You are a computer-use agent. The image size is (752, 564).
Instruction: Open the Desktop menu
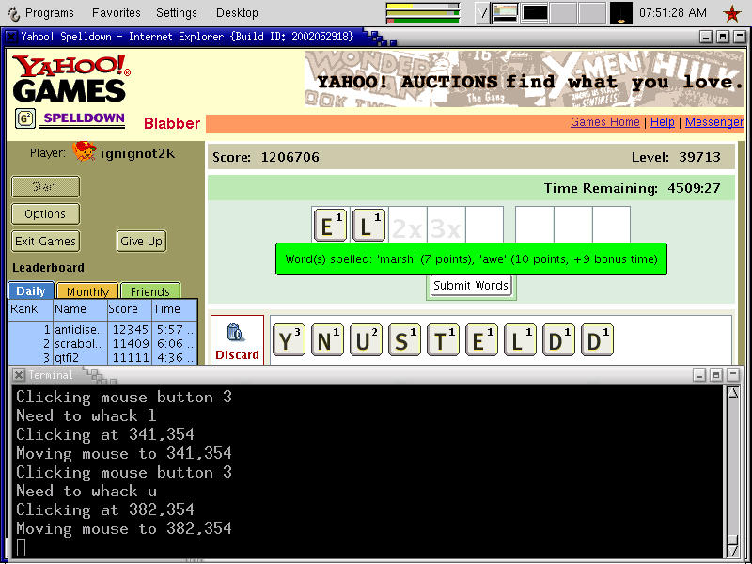(x=237, y=13)
